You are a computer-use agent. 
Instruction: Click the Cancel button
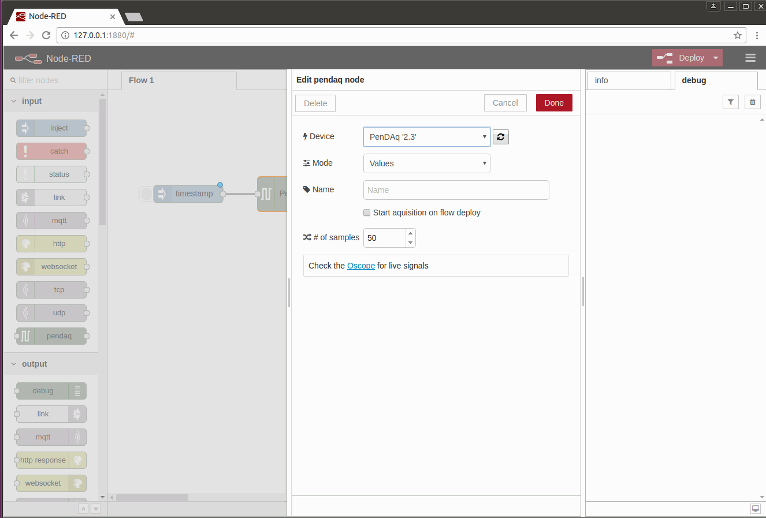coord(505,103)
